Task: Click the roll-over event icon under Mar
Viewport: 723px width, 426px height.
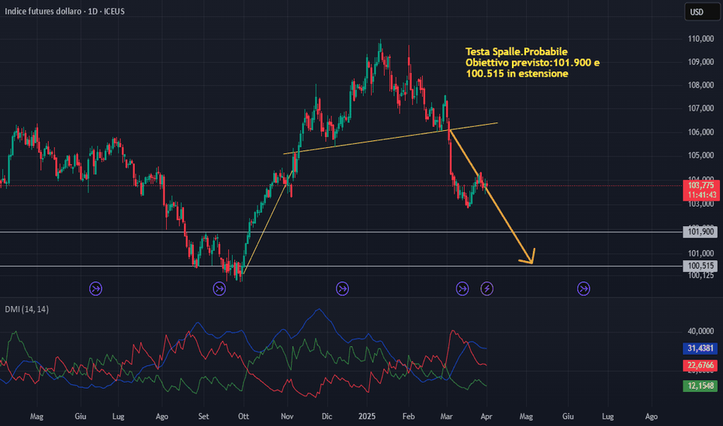Action: (462, 289)
